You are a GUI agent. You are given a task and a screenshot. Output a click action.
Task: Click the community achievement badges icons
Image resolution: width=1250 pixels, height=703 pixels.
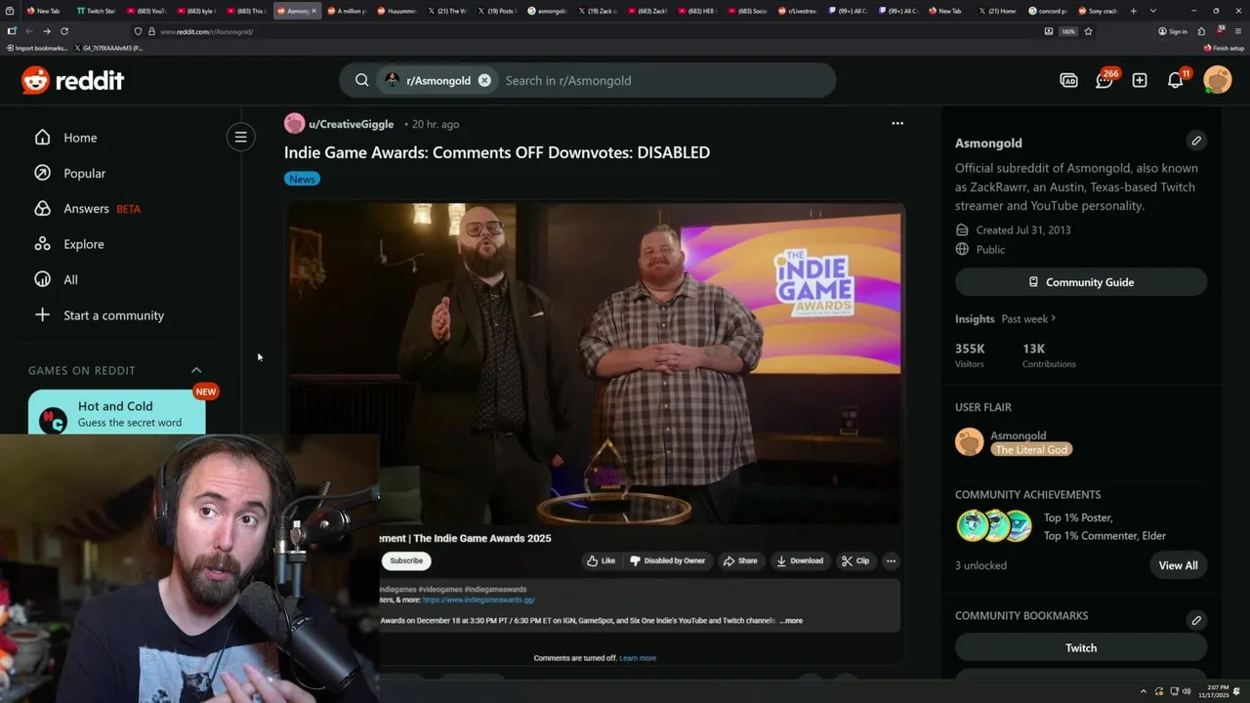(x=994, y=525)
